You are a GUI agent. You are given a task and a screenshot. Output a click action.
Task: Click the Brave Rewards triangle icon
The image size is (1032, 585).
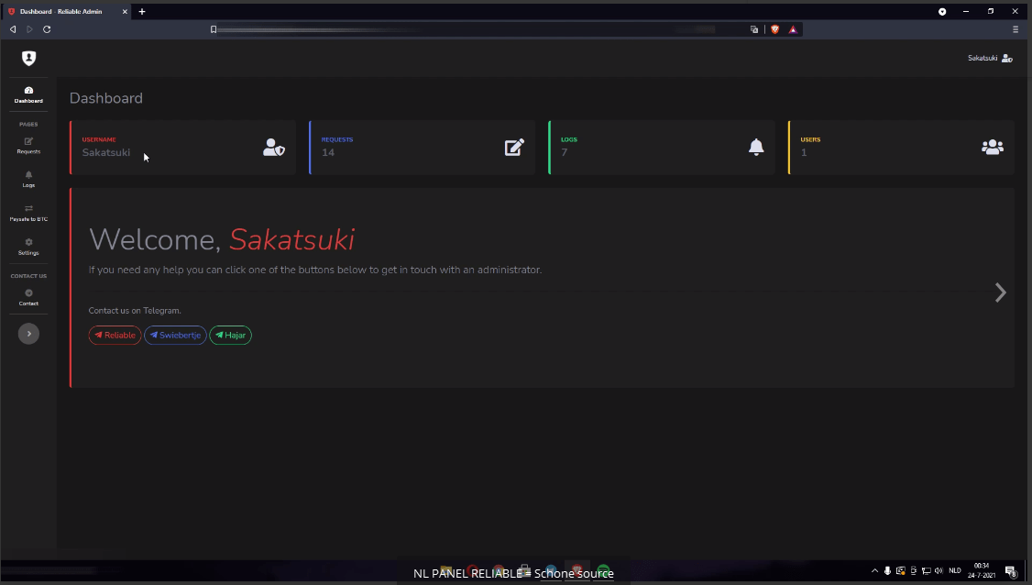[x=793, y=29]
